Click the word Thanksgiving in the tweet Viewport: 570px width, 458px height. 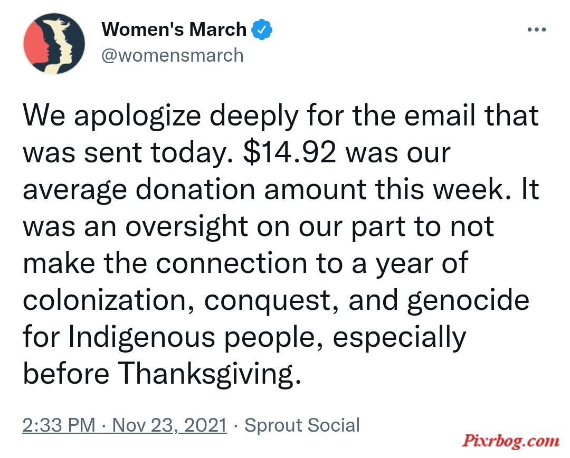point(210,374)
